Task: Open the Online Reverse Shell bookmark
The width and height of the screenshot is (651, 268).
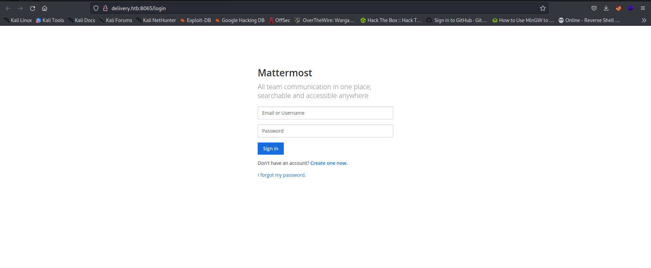Action: 589,20
